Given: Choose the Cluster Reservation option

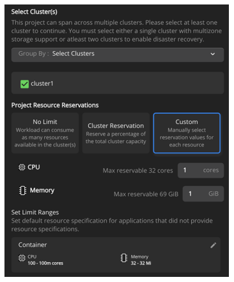Looking at the screenshot, I should (x=116, y=133).
